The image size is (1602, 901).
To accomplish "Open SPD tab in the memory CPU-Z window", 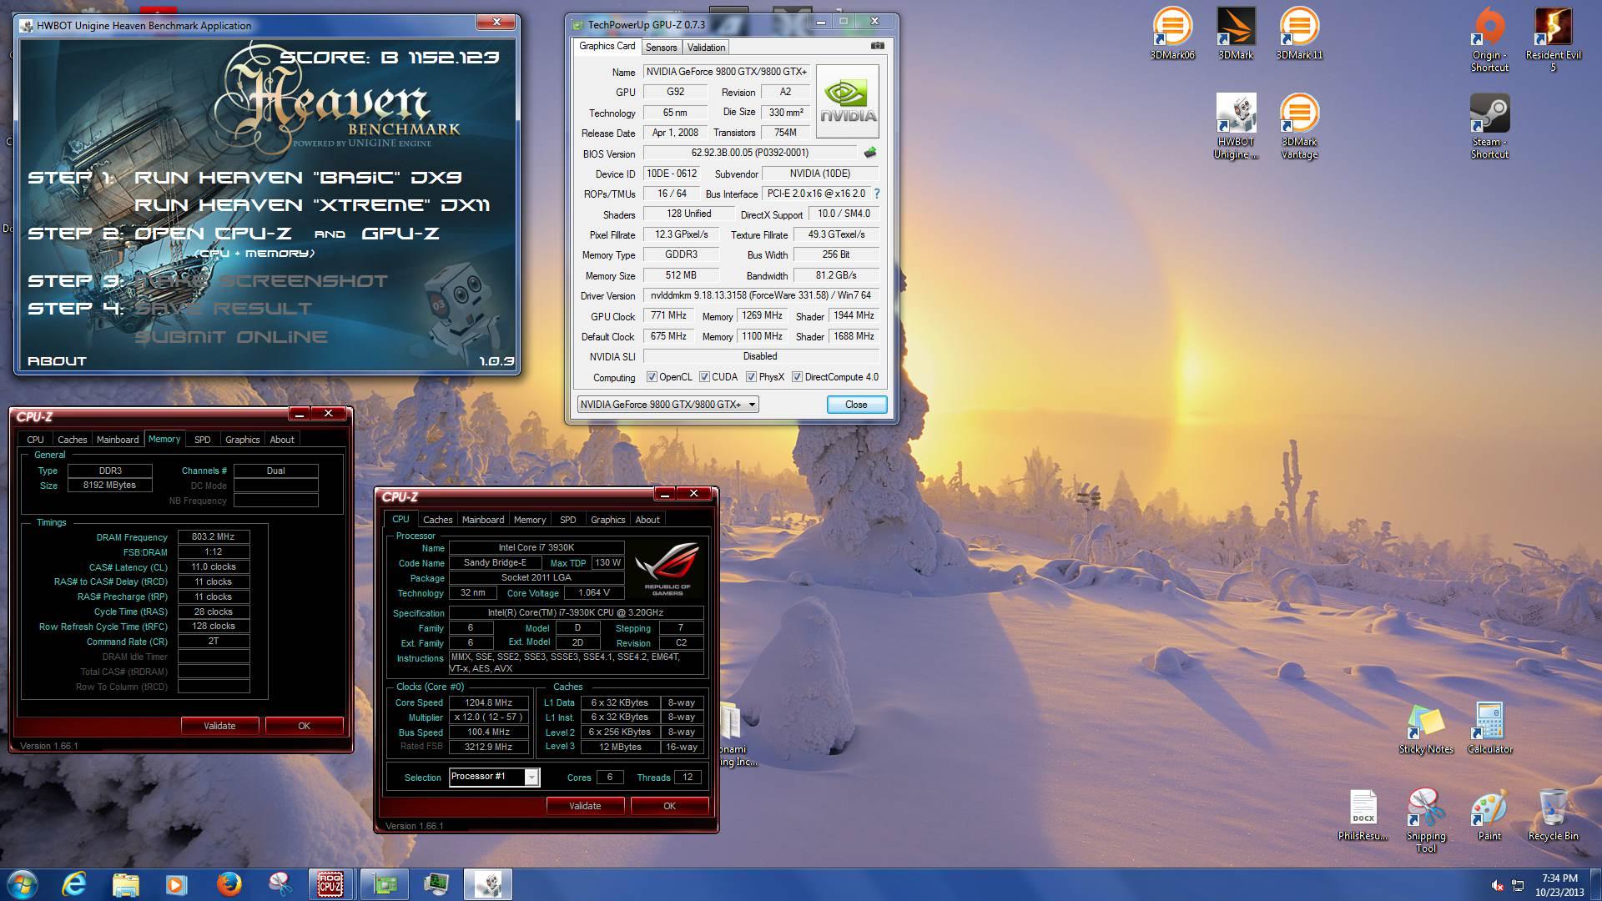I will pos(203,440).
